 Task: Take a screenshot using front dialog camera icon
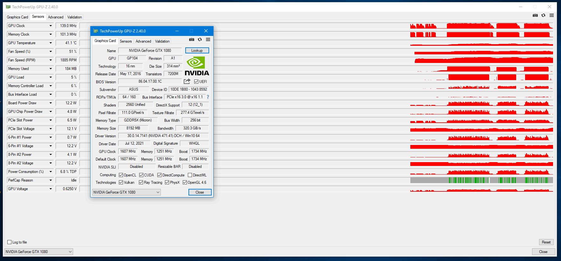point(191,40)
